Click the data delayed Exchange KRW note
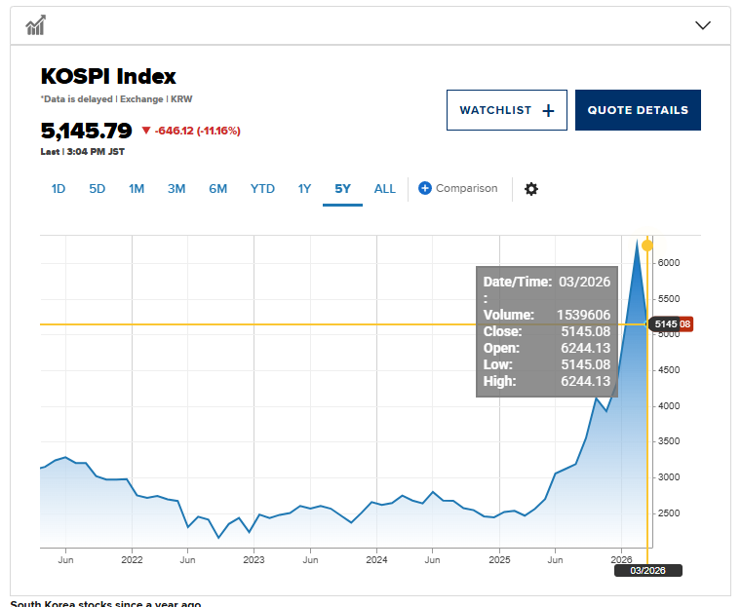The width and height of the screenshot is (742, 607). [116, 99]
